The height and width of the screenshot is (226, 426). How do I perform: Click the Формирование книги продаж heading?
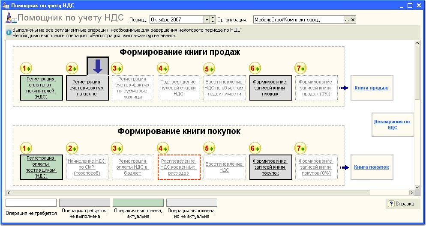pos(180,52)
